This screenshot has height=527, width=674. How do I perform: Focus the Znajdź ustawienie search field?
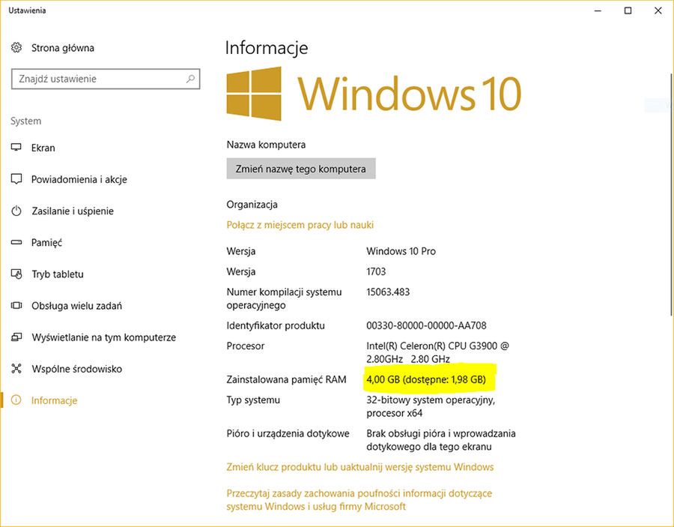click(106, 79)
